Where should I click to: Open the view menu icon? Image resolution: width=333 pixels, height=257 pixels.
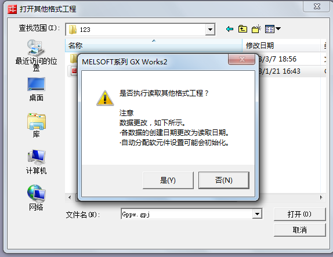click(273, 29)
